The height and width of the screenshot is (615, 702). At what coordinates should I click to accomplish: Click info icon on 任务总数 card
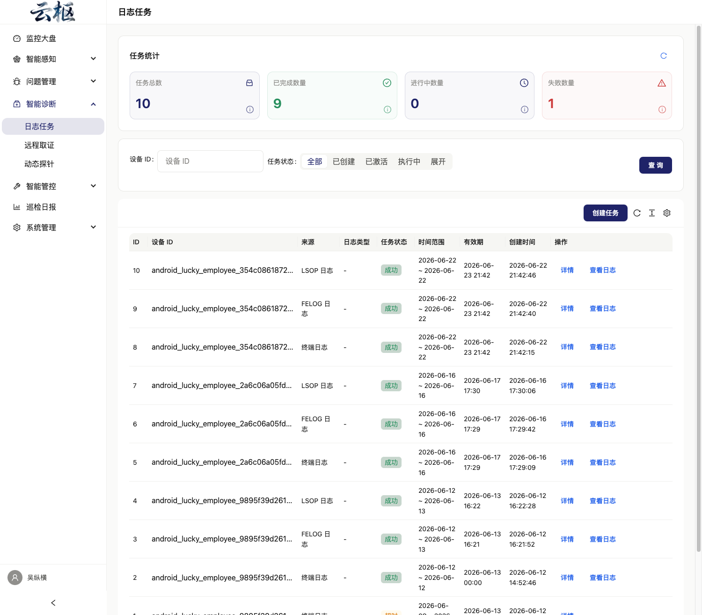coord(250,110)
